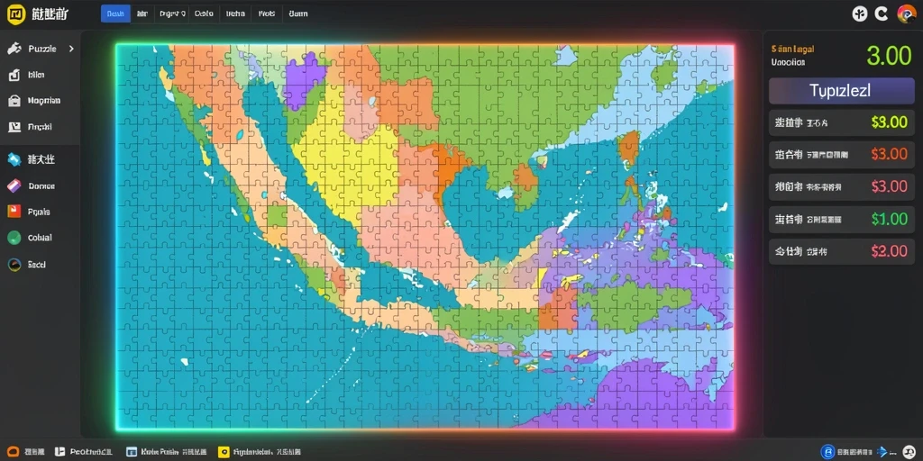The width and height of the screenshot is (923, 461).
Task: Click the blue highlighted first top tab
Action: tap(115, 14)
